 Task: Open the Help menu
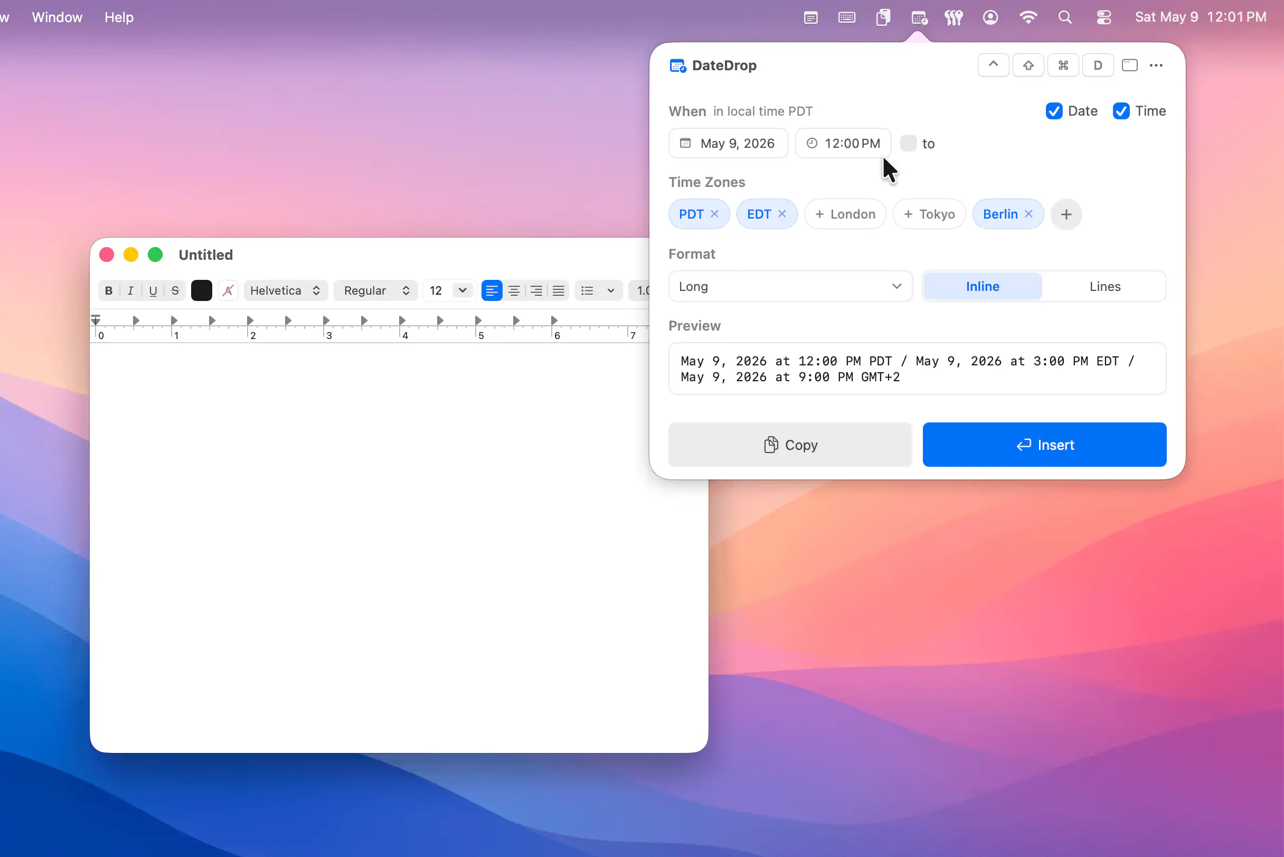tap(119, 17)
